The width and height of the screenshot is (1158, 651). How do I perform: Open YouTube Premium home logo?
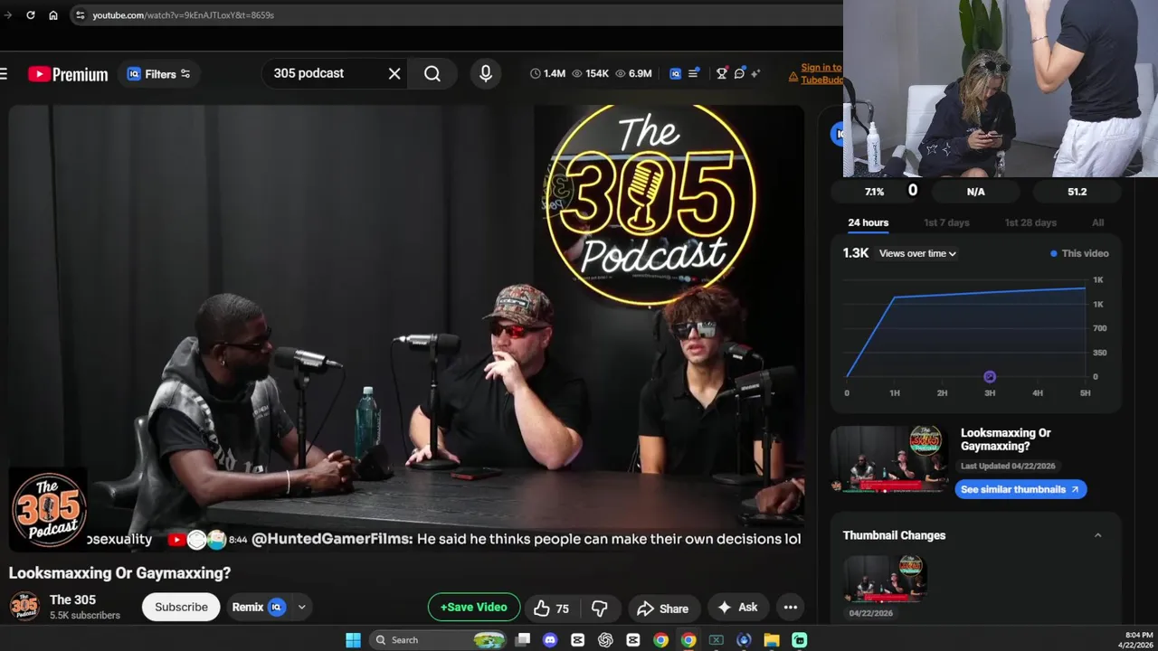point(68,74)
